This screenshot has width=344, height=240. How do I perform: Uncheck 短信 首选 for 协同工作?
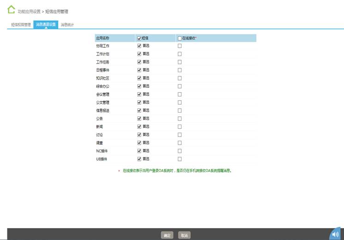[139, 46]
